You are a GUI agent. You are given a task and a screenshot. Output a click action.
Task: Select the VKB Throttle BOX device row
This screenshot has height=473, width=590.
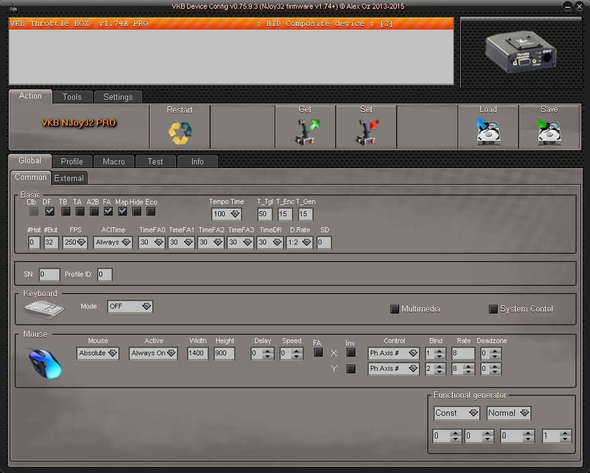(x=231, y=23)
